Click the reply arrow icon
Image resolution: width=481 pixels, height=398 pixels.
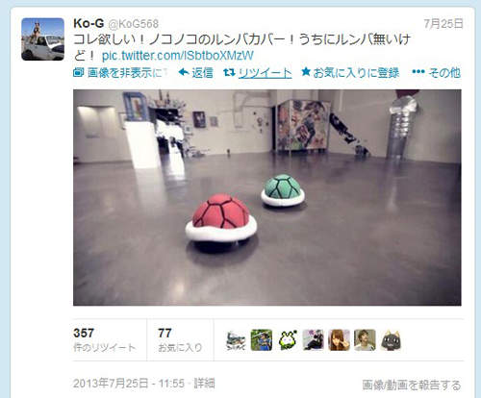pos(184,72)
